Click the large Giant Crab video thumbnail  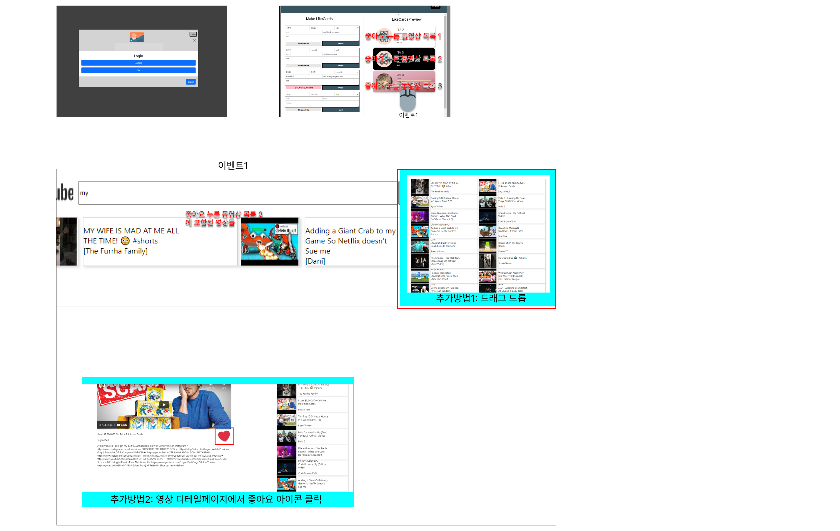pos(269,241)
